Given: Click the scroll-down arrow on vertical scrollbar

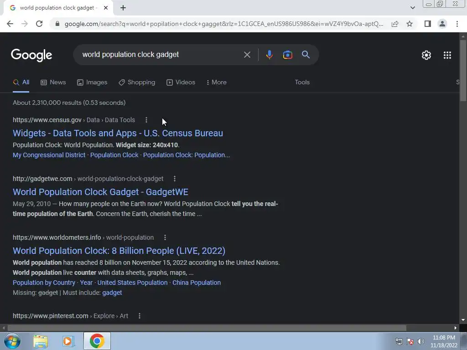Looking at the screenshot, I should pyautogui.click(x=463, y=320).
